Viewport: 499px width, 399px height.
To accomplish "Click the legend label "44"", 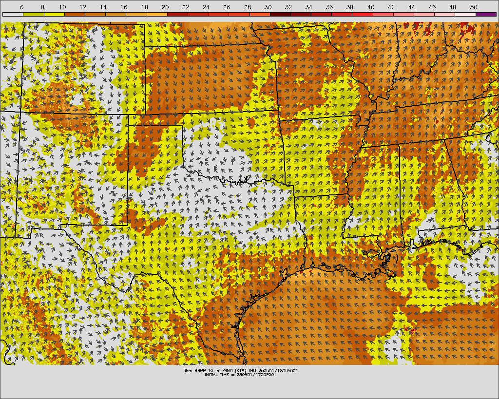I will click(411, 7).
